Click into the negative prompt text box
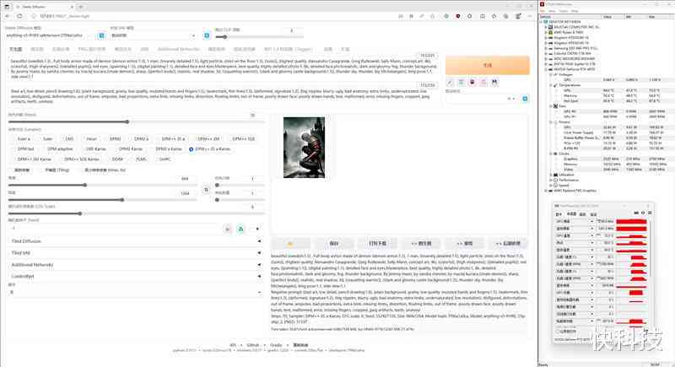Image resolution: width=675 pixels, height=367 pixels. [x=223, y=96]
